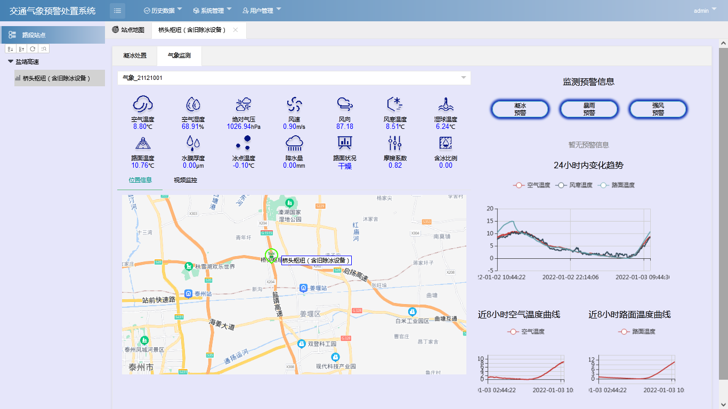The height and width of the screenshot is (409, 728).
Task: Click the expand-all tree icon
Action: coord(11,49)
